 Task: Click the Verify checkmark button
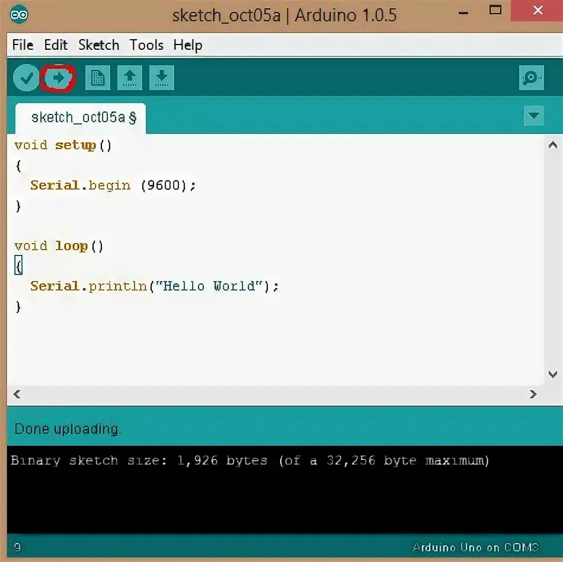[26, 78]
